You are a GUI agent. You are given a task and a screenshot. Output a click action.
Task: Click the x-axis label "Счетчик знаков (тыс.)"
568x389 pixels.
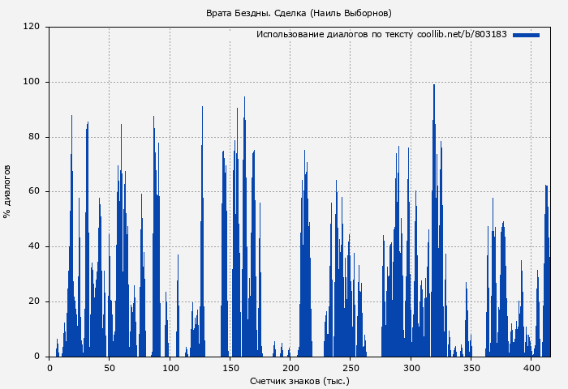coord(299,380)
